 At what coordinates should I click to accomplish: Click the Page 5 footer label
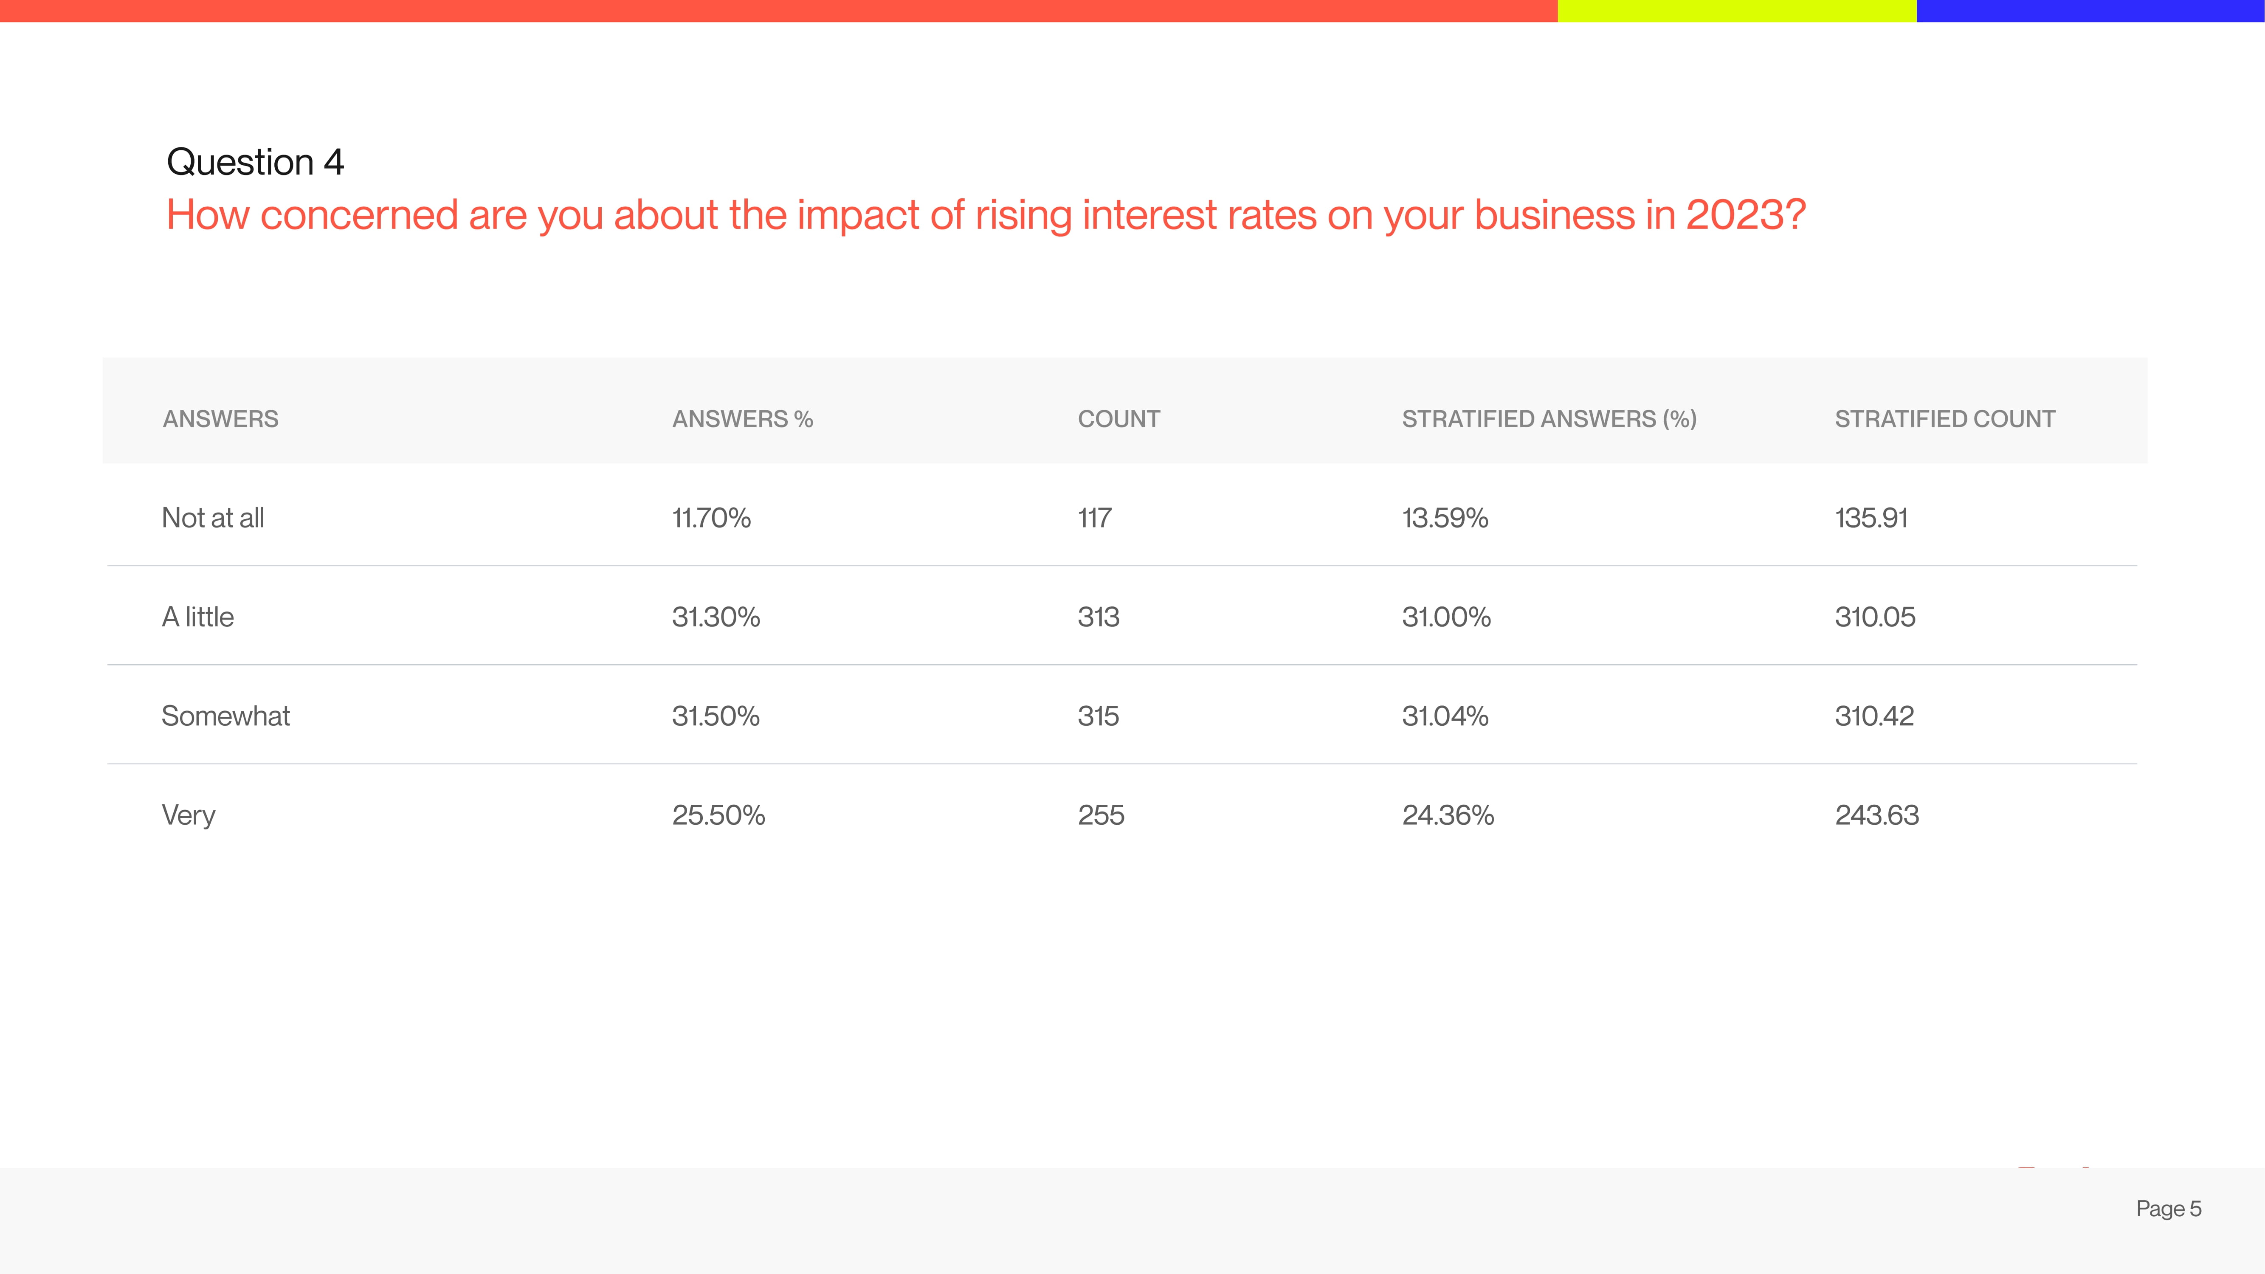coord(2168,1209)
